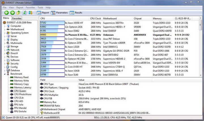This screenshot has height=121, width=204.
Task: Click the Refresh toolbar icon
Action: coord(24,13)
